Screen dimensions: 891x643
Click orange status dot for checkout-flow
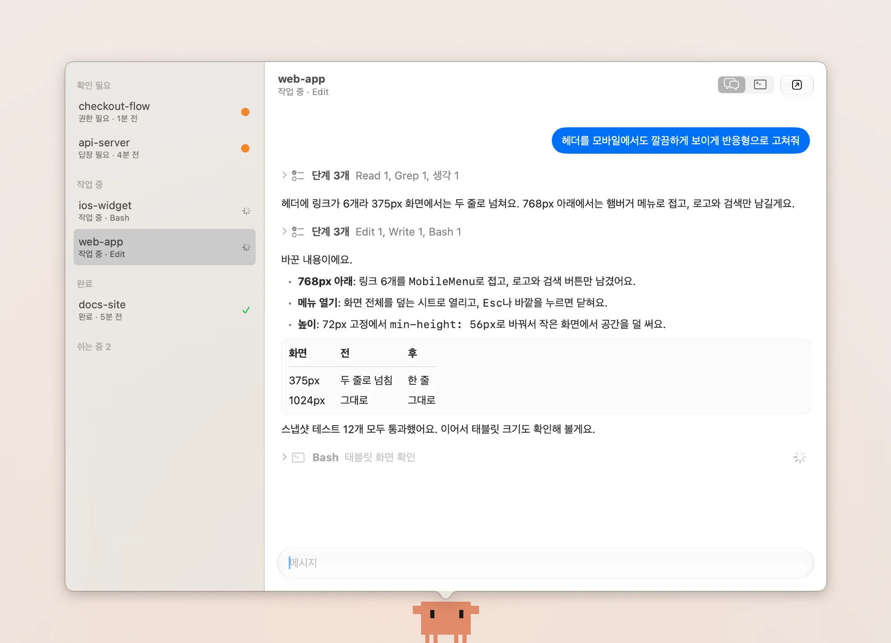coord(245,112)
